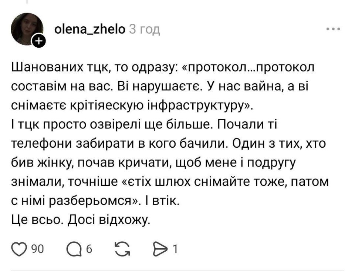Share the post with the paper-plane icon
The height and width of the screenshot is (272, 355).
160,249
